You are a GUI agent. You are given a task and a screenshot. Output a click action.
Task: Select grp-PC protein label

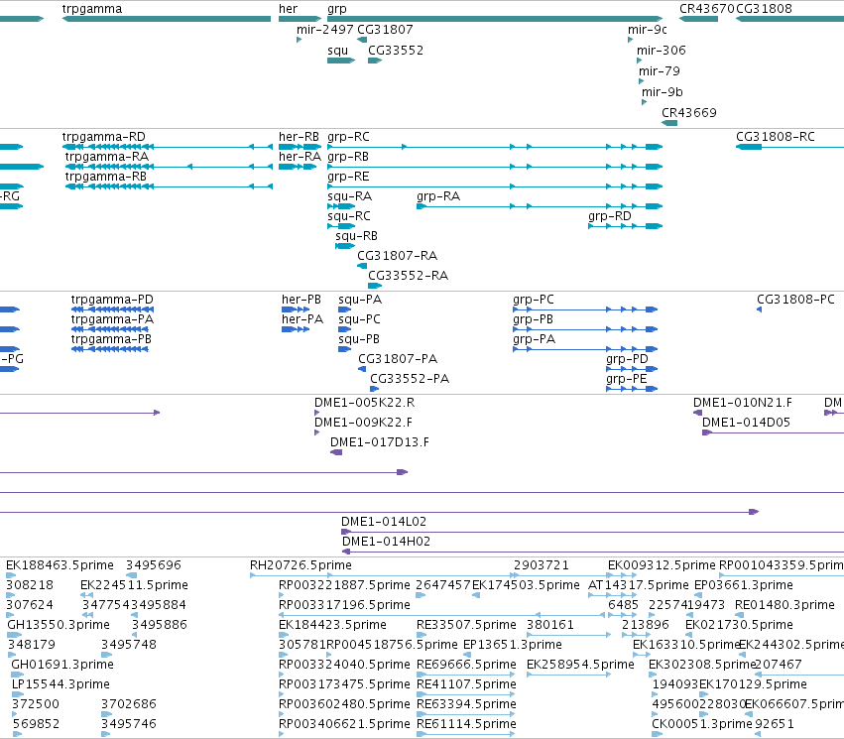pyautogui.click(x=534, y=300)
